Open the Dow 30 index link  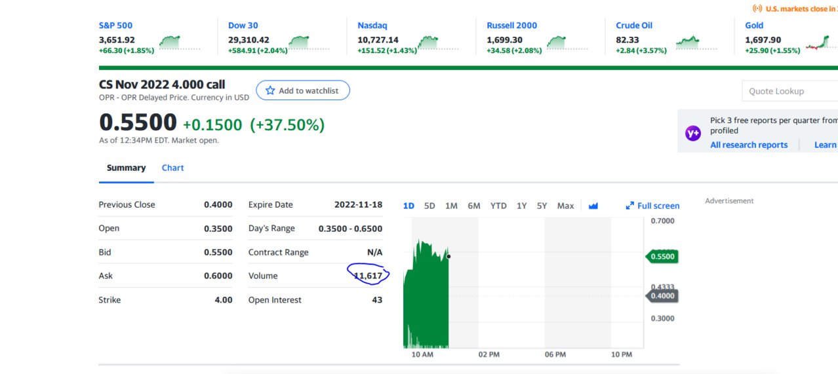(x=243, y=26)
